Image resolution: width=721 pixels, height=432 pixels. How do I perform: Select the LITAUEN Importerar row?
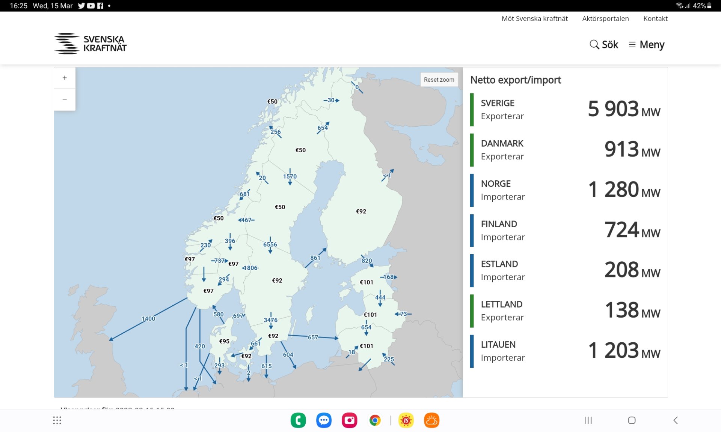(565, 351)
